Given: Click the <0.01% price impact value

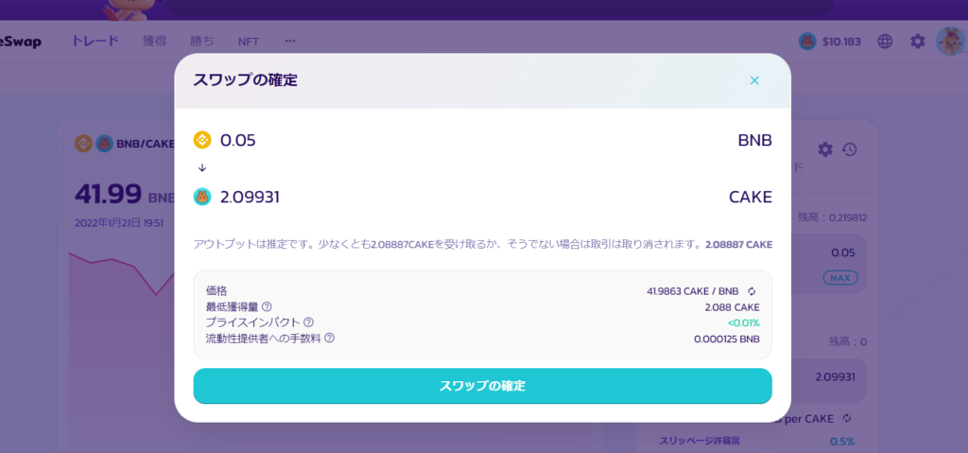Looking at the screenshot, I should 743,322.
